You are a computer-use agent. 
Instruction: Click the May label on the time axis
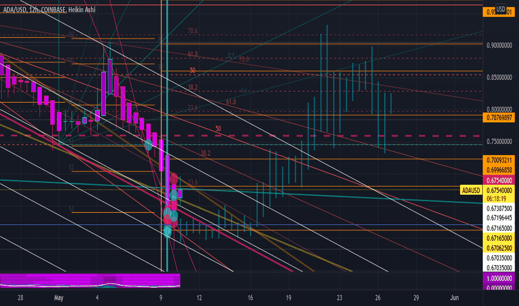click(x=58, y=298)
